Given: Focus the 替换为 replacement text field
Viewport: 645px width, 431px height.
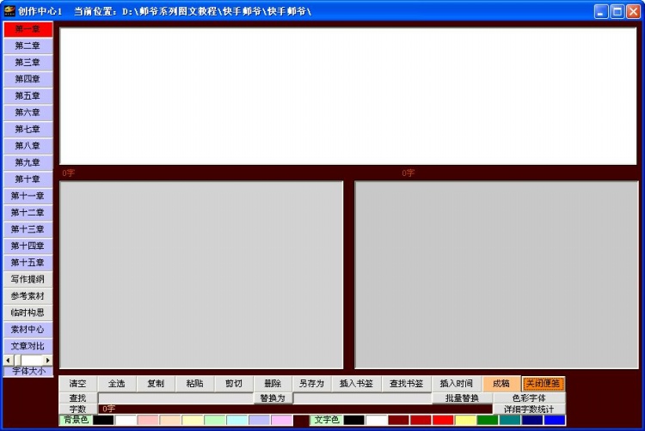Looking at the screenshot, I should [x=362, y=398].
